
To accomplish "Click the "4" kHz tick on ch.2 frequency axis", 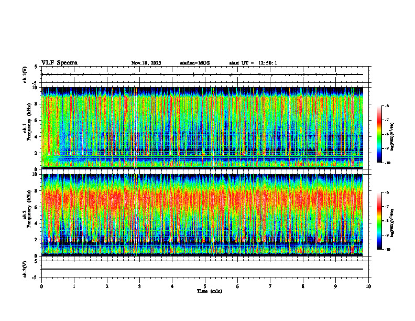I will click(x=37, y=223).
